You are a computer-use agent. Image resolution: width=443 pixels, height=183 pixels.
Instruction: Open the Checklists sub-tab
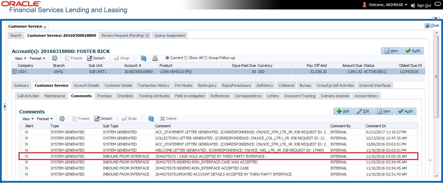point(125,96)
